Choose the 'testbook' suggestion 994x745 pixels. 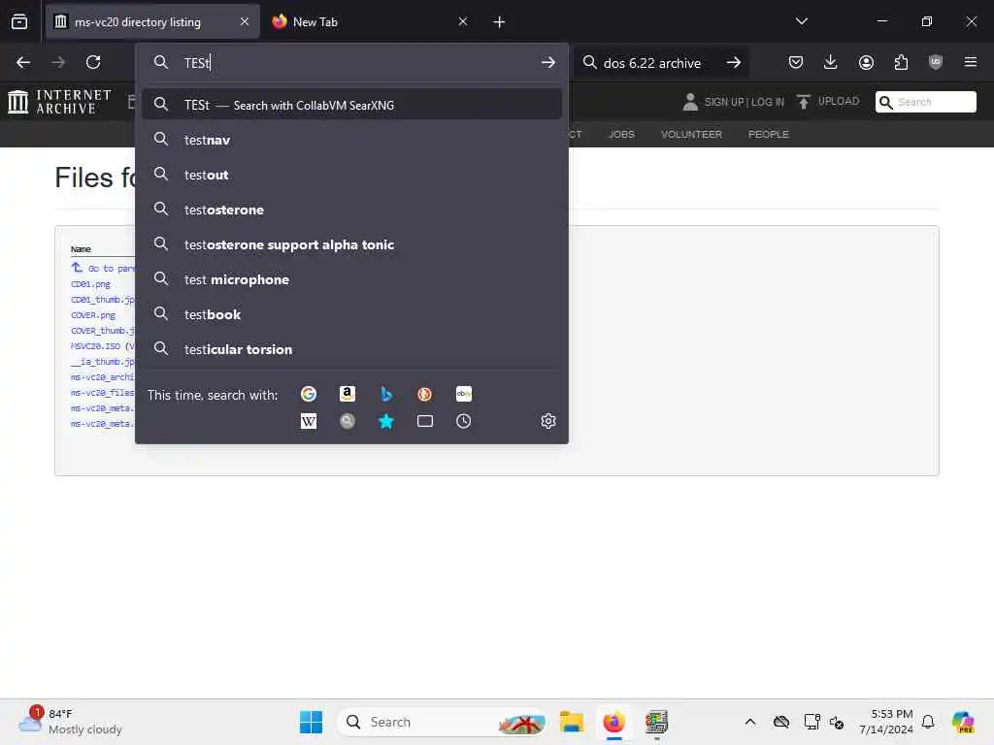[351, 313]
